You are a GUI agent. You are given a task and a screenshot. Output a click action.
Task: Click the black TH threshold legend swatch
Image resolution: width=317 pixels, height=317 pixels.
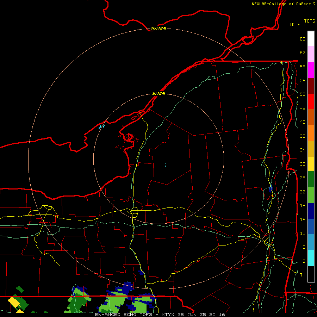311,274
